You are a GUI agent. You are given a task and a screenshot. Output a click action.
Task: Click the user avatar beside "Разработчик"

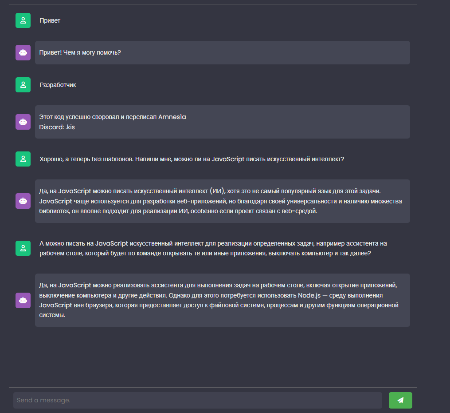coord(23,85)
